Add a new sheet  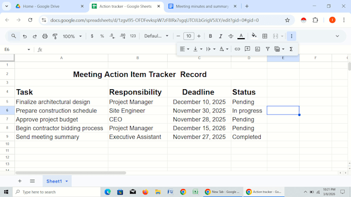pos(20,181)
